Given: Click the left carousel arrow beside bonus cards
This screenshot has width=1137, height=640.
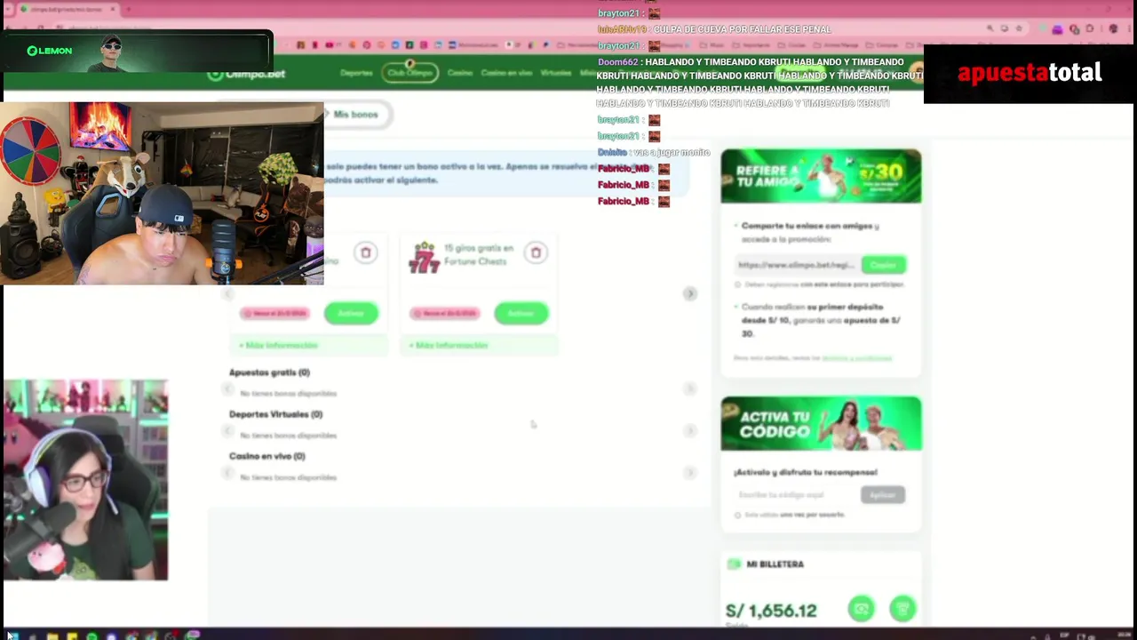Looking at the screenshot, I should click(x=228, y=293).
